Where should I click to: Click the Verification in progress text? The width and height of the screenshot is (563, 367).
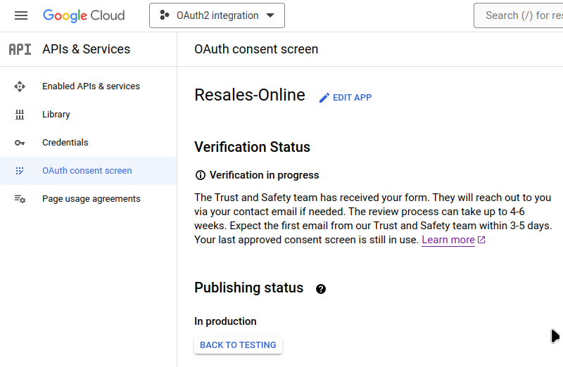pyautogui.click(x=265, y=175)
